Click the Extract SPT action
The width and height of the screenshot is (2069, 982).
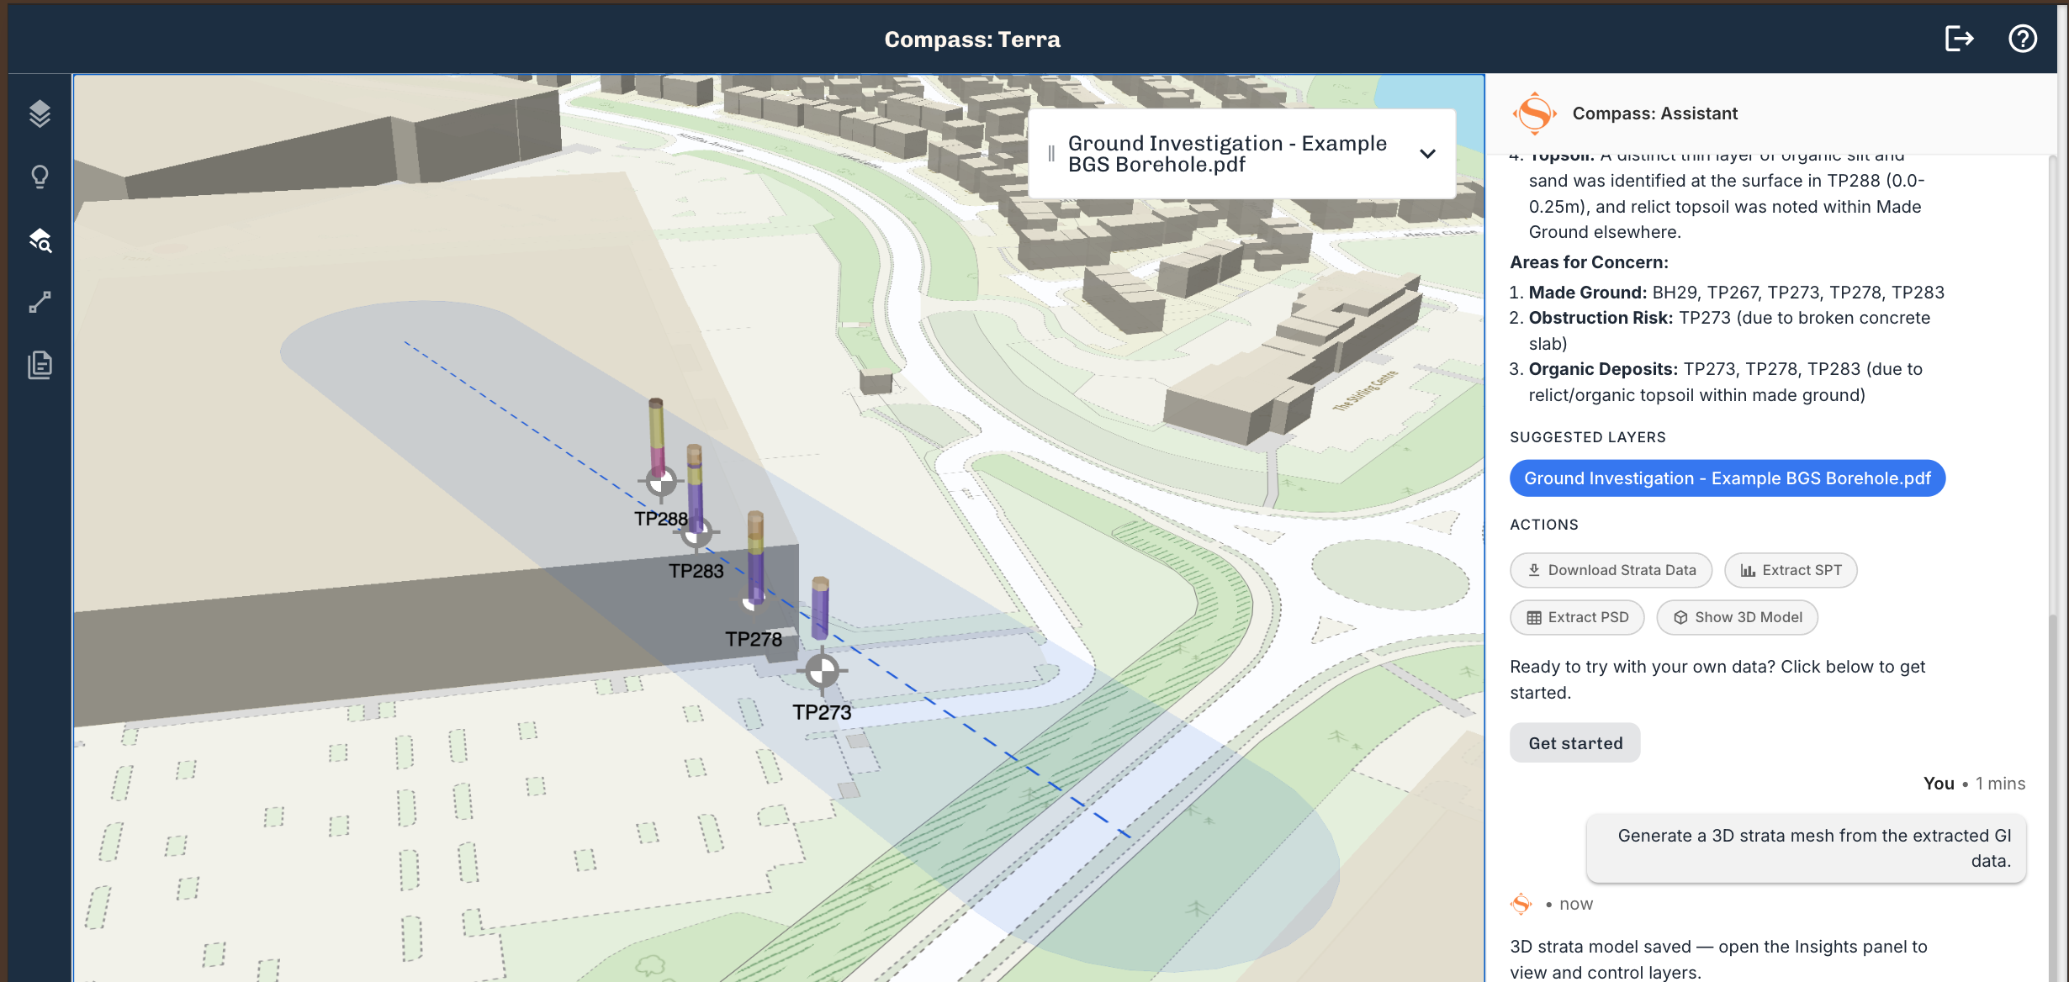click(1790, 570)
